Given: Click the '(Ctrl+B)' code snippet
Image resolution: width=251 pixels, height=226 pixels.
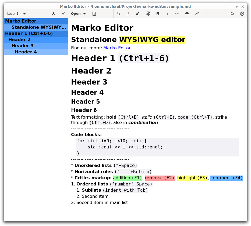Looking at the screenshot, I should pos(129,117).
